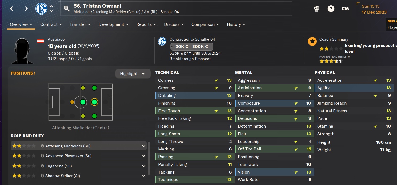Screen dimensions: 397x185
Task: Click the orange Coach Summary star icon
Action: pos(312,42)
